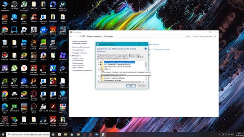The width and height of the screenshot is (244, 137).
Task: Go back in the Control Panel window
Action: (71, 37)
